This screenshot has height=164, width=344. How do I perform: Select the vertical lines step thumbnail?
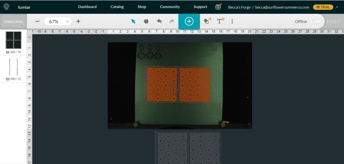tap(13, 67)
